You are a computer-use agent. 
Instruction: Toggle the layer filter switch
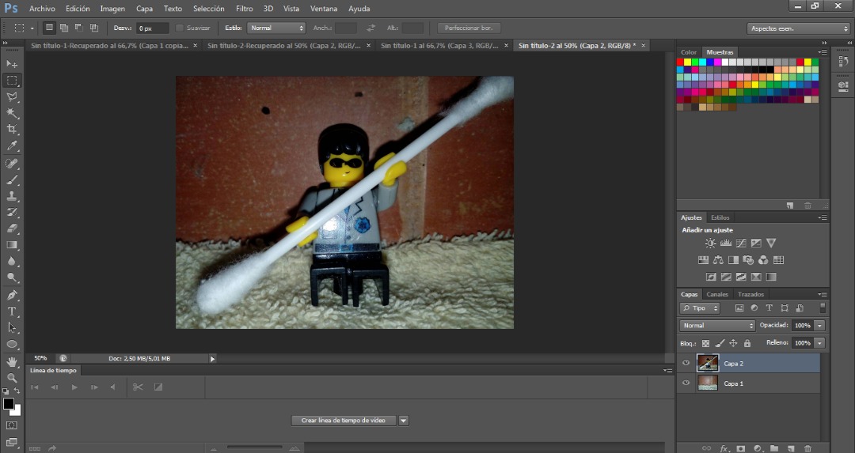[823, 308]
